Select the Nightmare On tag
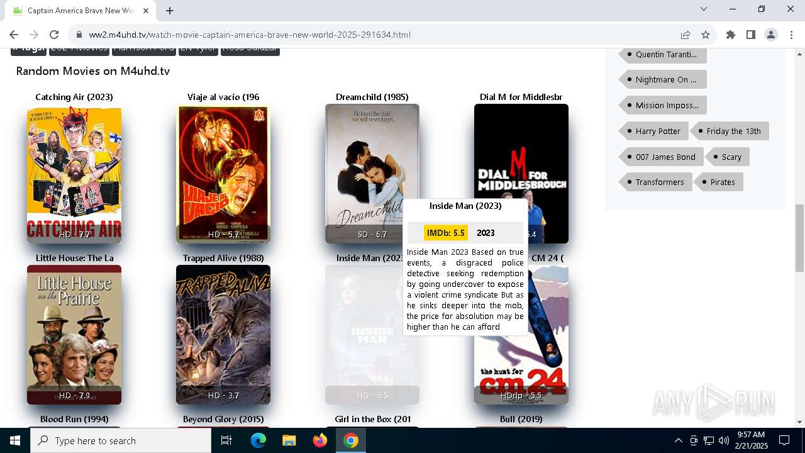This screenshot has width=805, height=453. click(663, 80)
